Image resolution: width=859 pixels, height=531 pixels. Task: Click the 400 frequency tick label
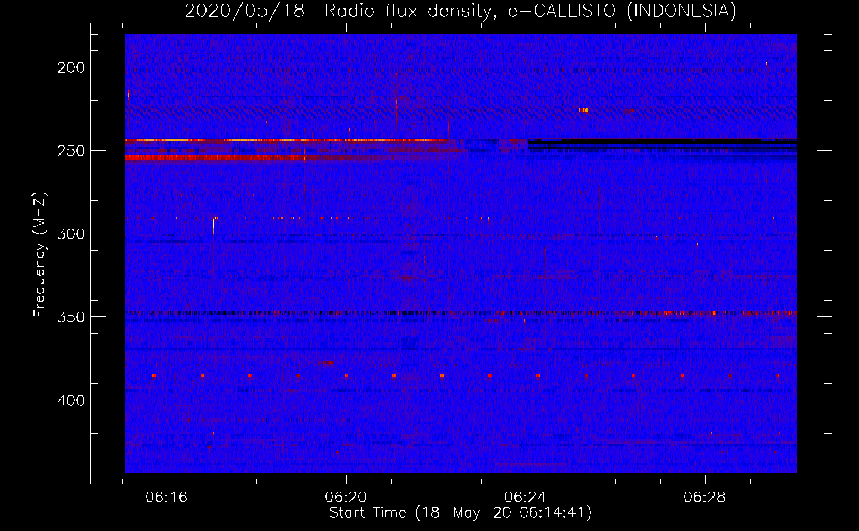[x=71, y=400]
